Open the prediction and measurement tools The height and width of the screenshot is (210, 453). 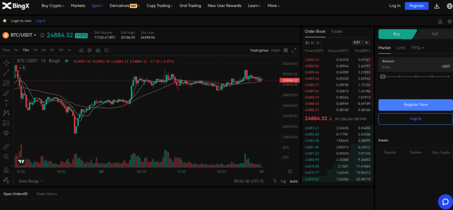click(x=6, y=123)
